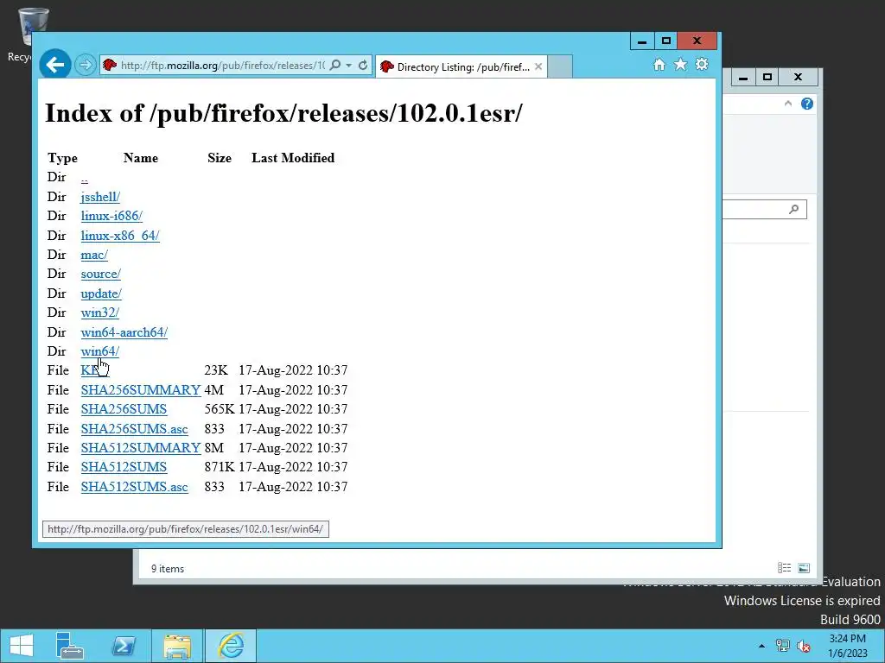Open the win64-aarch64/ directory link
The height and width of the screenshot is (663, 885).
124,332
